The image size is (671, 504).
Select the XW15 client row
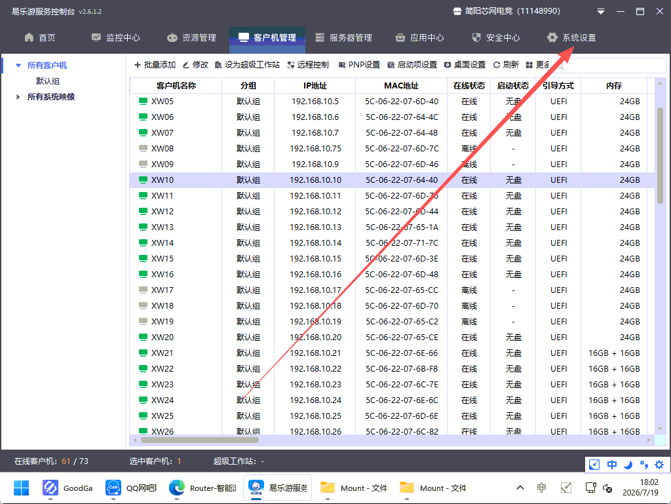392,259
